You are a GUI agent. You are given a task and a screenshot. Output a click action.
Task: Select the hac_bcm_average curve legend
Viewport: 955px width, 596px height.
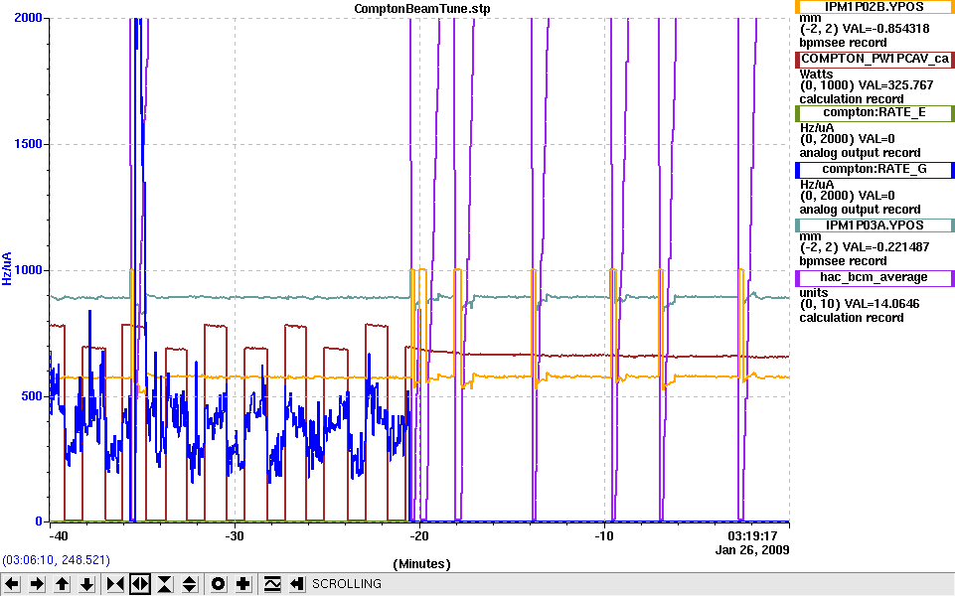coord(875,277)
